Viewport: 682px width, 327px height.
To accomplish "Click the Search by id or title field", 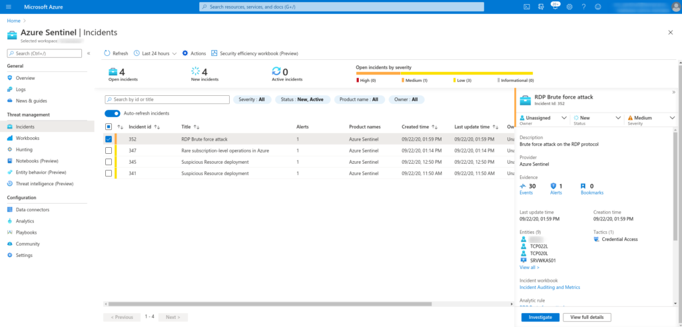I will pos(167,100).
